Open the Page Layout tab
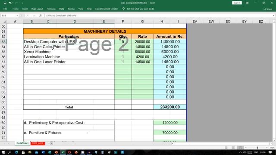 (x=37, y=9)
